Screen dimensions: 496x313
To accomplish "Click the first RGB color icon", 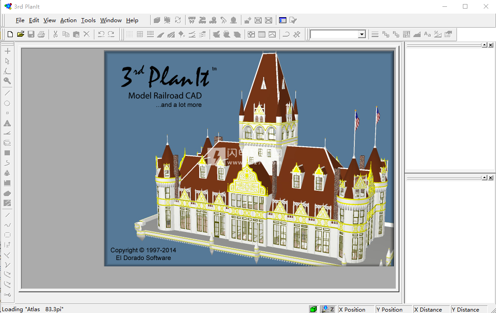I will point(386,34).
